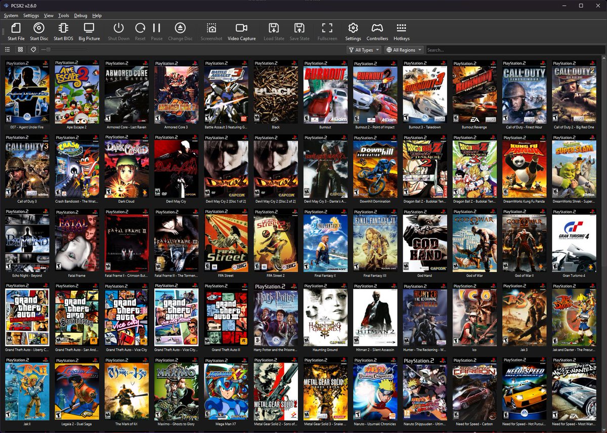Select the Haunting Ground cover
Screen dimensions: 607x433
[x=326, y=315]
